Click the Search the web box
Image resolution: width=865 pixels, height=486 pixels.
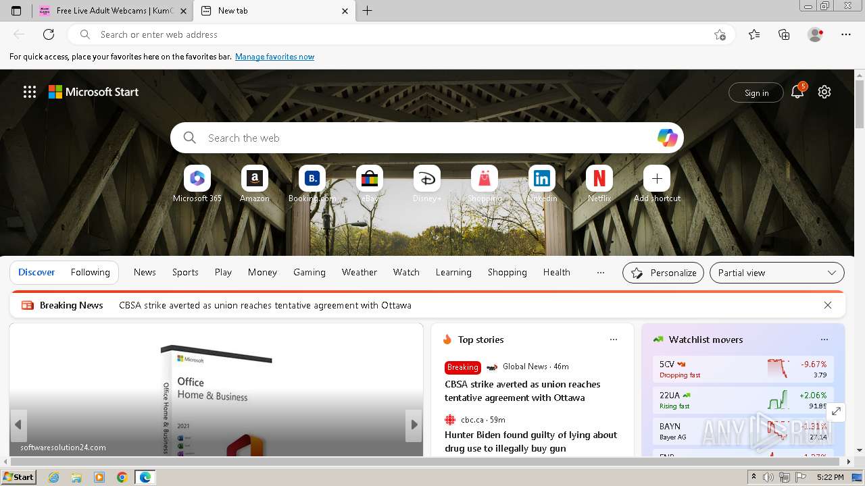pyautogui.click(x=427, y=138)
